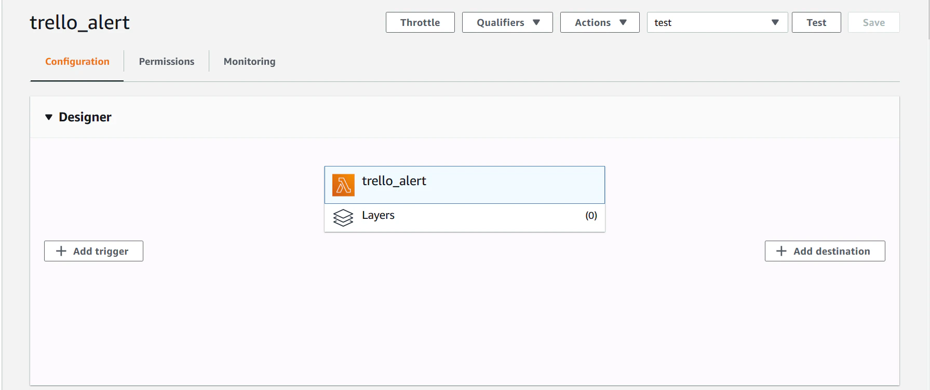Click the orange Lambda function icon
The image size is (930, 390).
pyautogui.click(x=343, y=185)
